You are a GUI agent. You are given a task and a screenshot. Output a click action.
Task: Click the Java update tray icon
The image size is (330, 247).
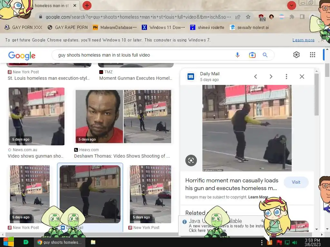tap(270, 242)
